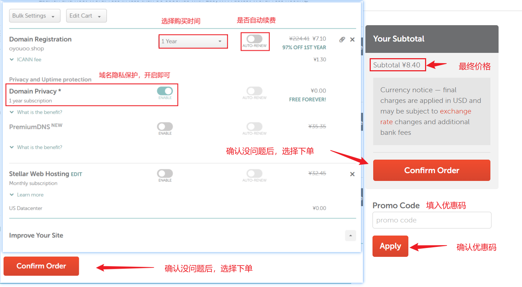522x287 pixels.
Task: Click the 97% OFF 1ST YEAR label
Action: (304, 48)
